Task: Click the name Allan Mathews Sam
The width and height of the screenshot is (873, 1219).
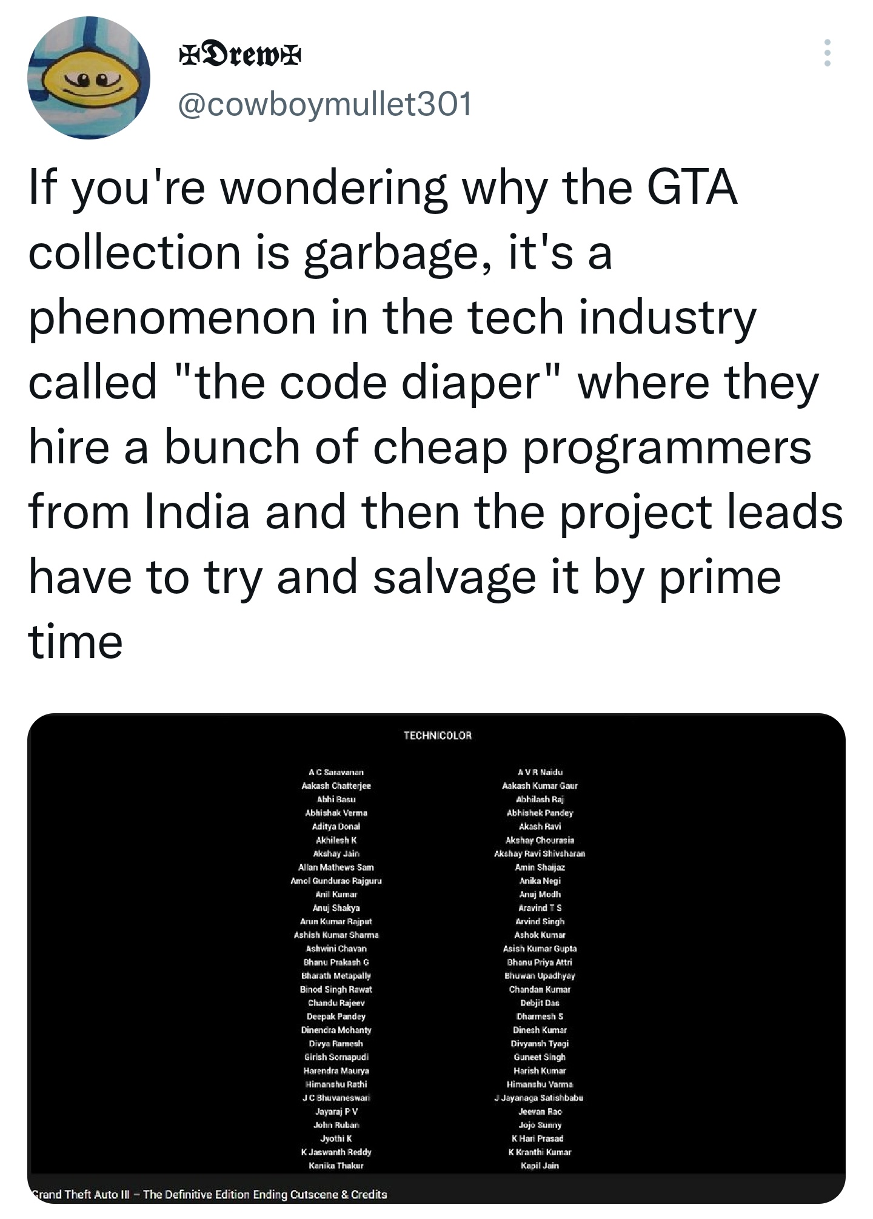Action: pos(336,867)
